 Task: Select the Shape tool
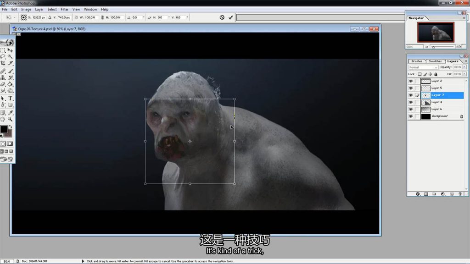click(11, 105)
